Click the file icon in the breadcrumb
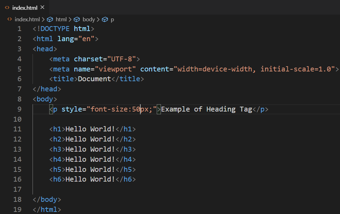Viewport: 340px width, 214px height. [10, 20]
